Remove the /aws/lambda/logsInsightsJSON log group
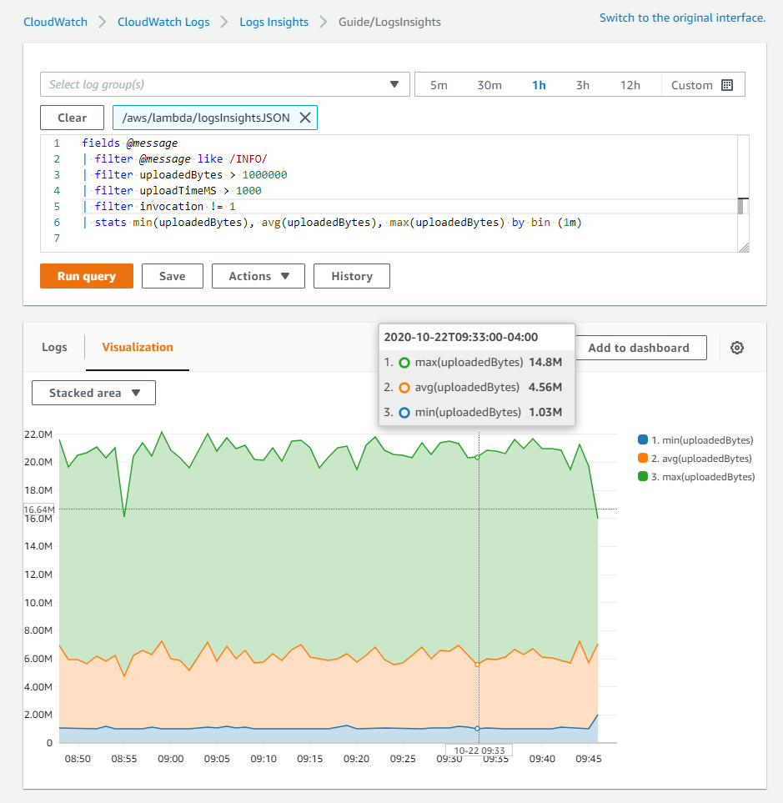The image size is (783, 803). click(306, 118)
